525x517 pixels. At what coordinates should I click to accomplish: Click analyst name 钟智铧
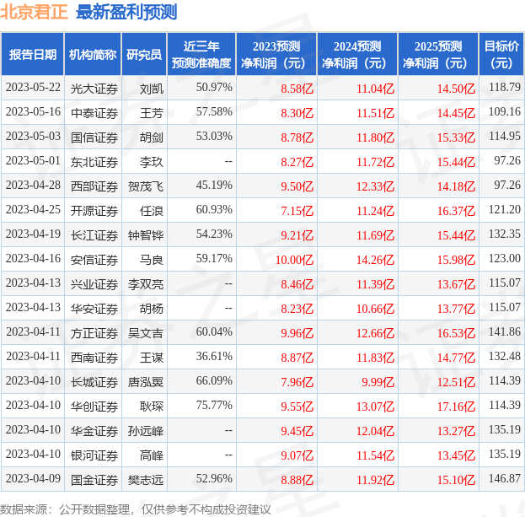click(145, 234)
